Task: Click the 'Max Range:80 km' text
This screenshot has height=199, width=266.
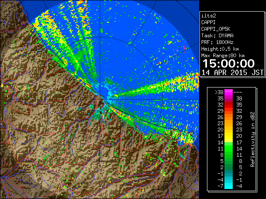Action: 223,56
